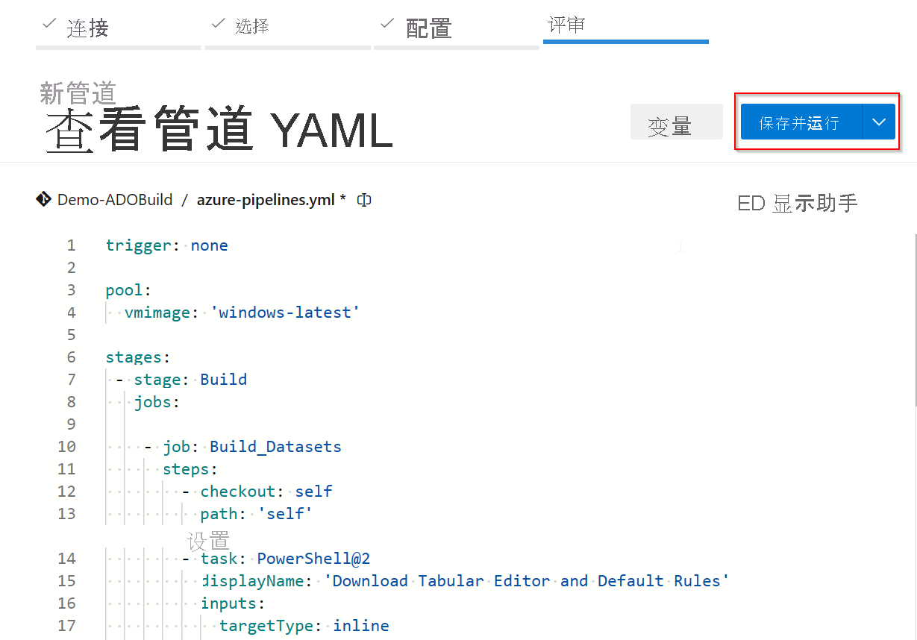Screen dimensions: 917x640
Task: Click the checkmark icon next to 连接
Action: (x=50, y=24)
